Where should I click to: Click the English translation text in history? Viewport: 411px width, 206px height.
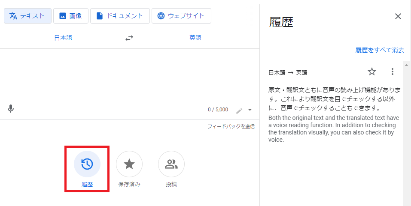coord(333,128)
